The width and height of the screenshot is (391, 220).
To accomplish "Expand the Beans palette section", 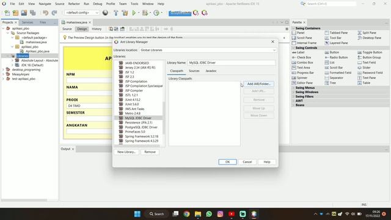I will pyautogui.click(x=293, y=105).
